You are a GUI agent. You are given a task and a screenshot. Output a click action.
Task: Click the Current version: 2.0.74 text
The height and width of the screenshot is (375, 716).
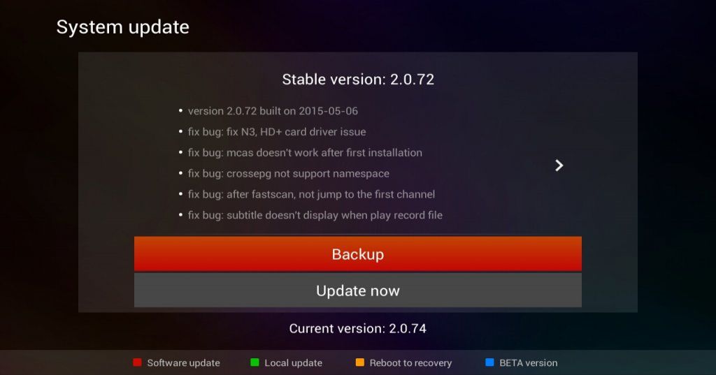point(357,328)
